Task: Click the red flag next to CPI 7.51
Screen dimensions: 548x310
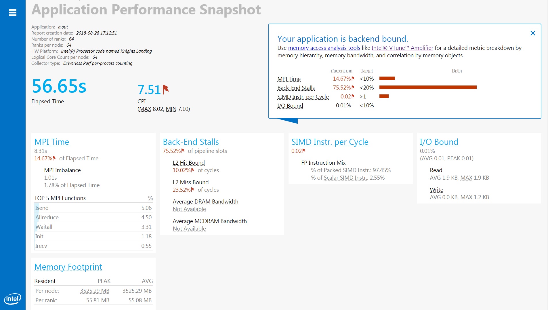Action: 166,89
